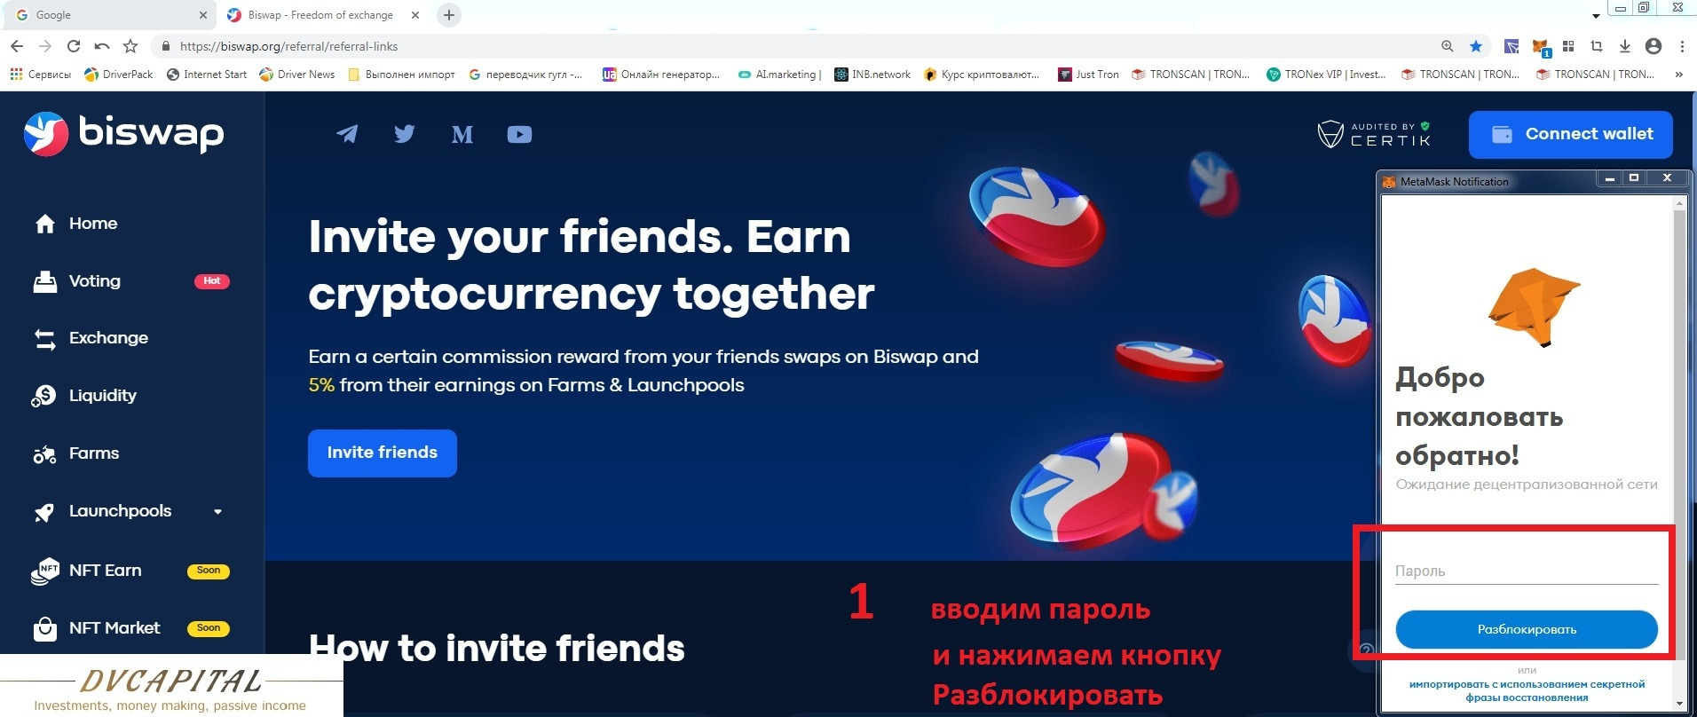The image size is (1697, 717).
Task: Reload the page with the refresh icon
Action: pos(74,46)
